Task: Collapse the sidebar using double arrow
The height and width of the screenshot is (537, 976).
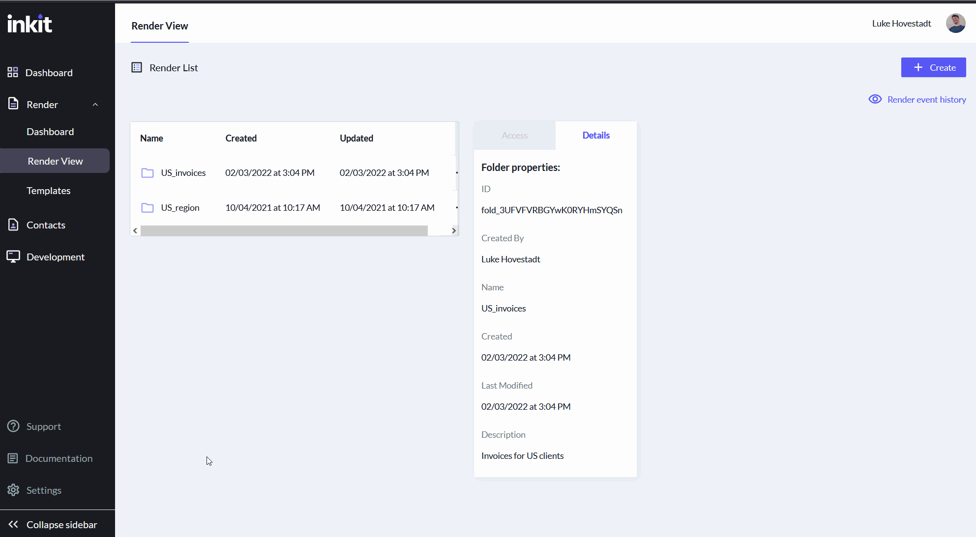Action: pos(13,525)
